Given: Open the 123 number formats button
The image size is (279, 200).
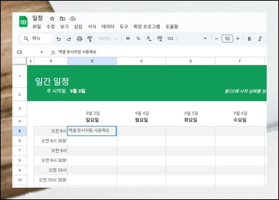Looking at the screenshot, I should 170,39.
